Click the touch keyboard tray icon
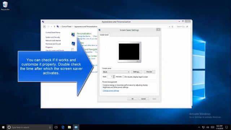Viewport: 231px width, 130px height. tap(213, 127)
